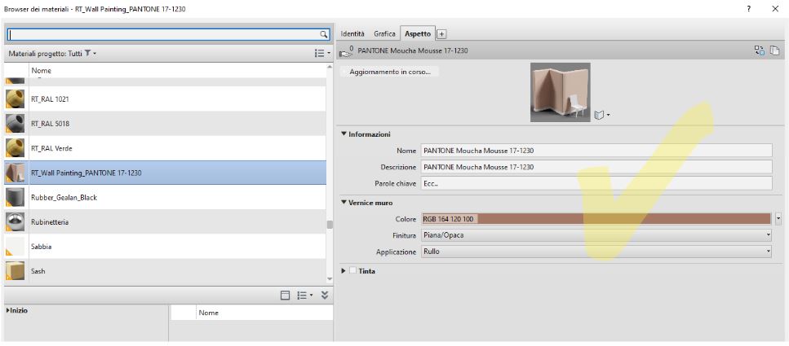
Task: Open Materiali progetto: Tutti dropdown
Action: 52,53
